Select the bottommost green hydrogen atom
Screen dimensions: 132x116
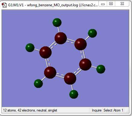(x=74, y=94)
